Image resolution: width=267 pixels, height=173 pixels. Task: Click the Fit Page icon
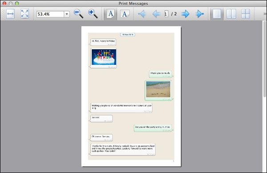(x=24, y=14)
